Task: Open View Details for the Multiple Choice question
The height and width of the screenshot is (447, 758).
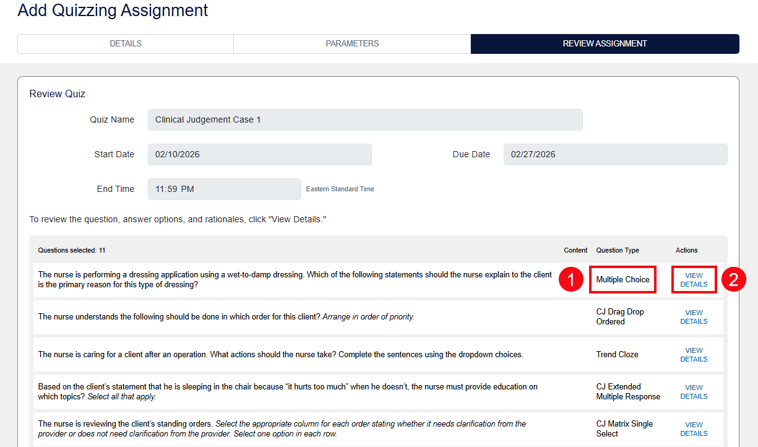Action: (x=694, y=279)
